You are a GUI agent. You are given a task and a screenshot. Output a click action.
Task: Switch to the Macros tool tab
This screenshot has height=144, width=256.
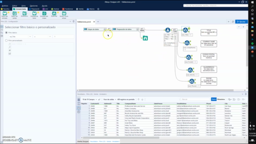click(91, 9)
